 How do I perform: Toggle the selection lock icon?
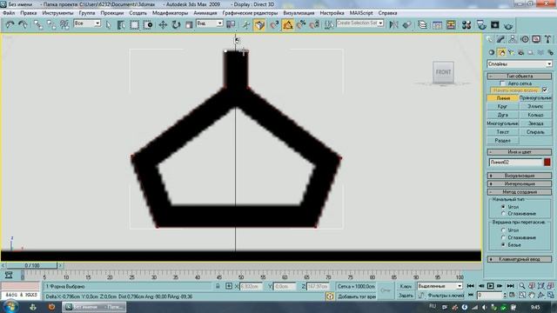(x=218, y=286)
